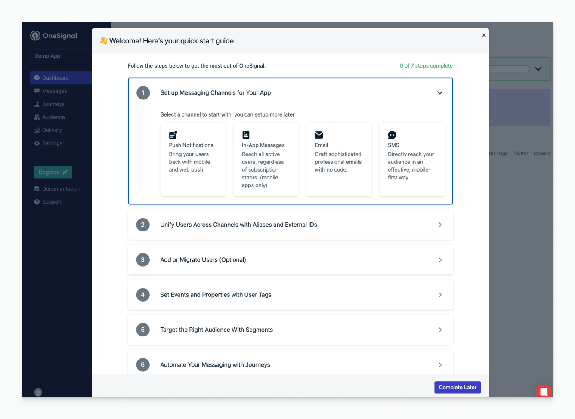Expand Automate Your Messaging with Journeys chevron
Image resolution: width=575 pixels, height=419 pixels.
440,365
